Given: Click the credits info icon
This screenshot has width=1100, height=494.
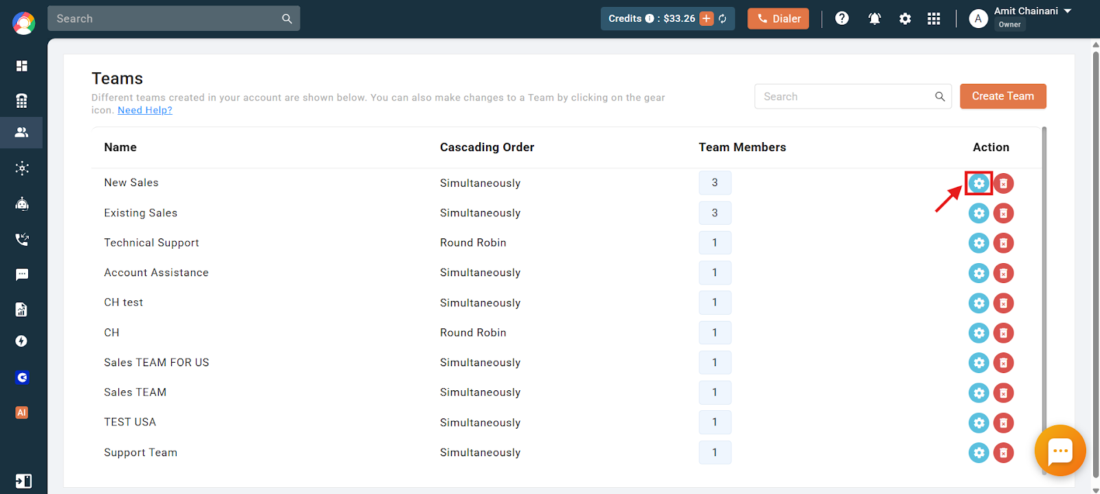Looking at the screenshot, I should 650,19.
